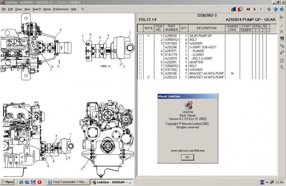This screenshot has width=286, height=186.
Task: Click the grey up-level arrow icon
Action: [269, 9]
